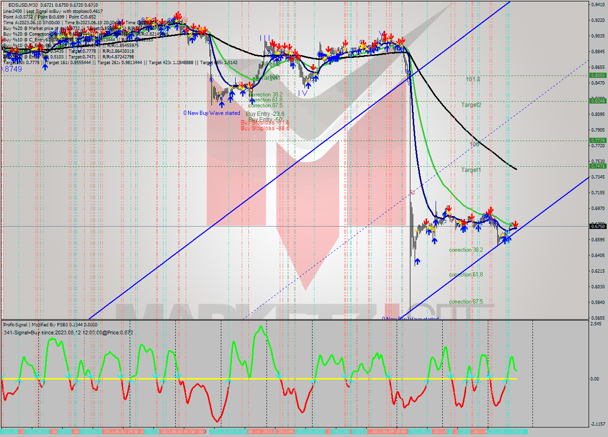
Task: Click the 0.6030 price axis label
Action: [x=598, y=286]
